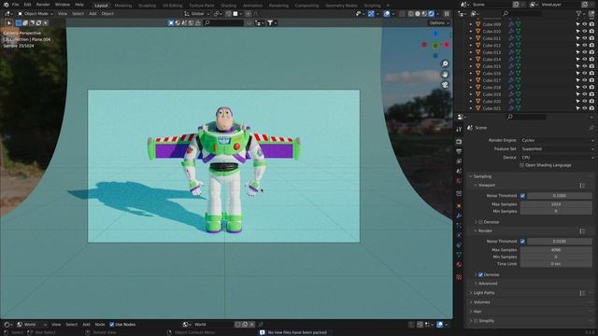Click the red X axis gizmo dot
This screenshot has width=598, height=336.
point(446,45)
